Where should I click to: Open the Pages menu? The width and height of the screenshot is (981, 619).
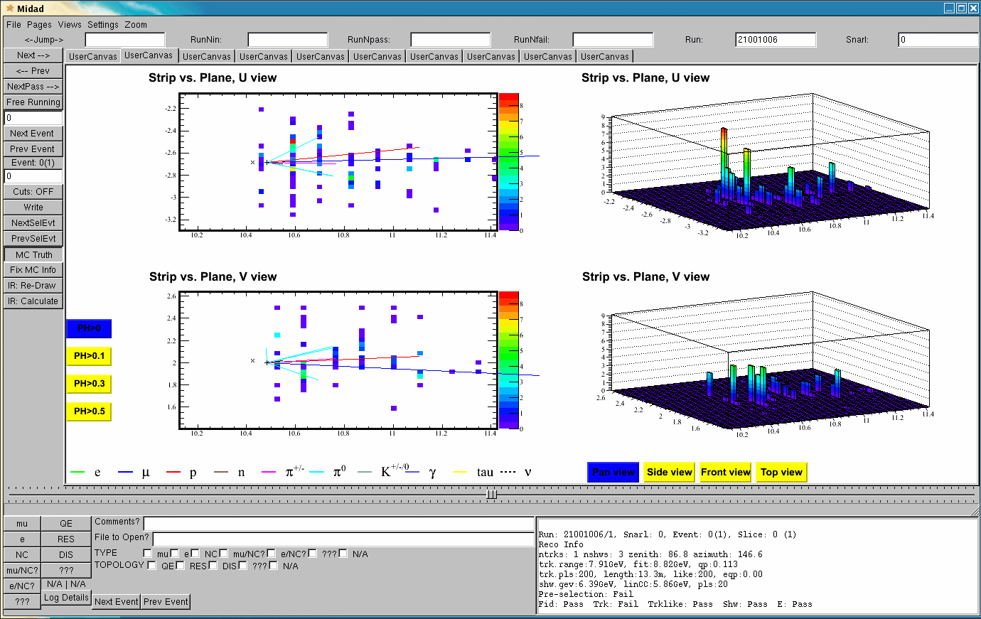point(39,24)
